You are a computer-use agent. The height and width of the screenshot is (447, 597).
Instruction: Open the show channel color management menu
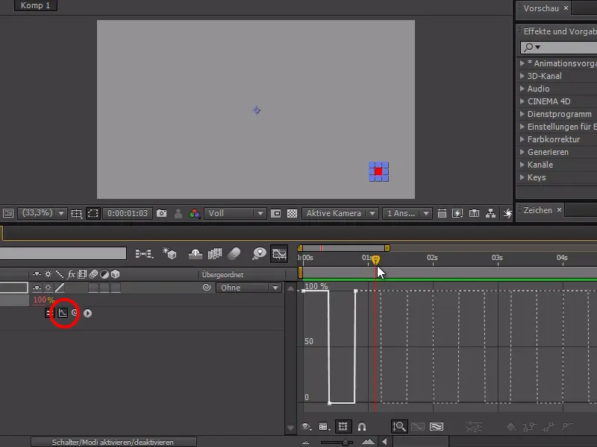coord(195,213)
